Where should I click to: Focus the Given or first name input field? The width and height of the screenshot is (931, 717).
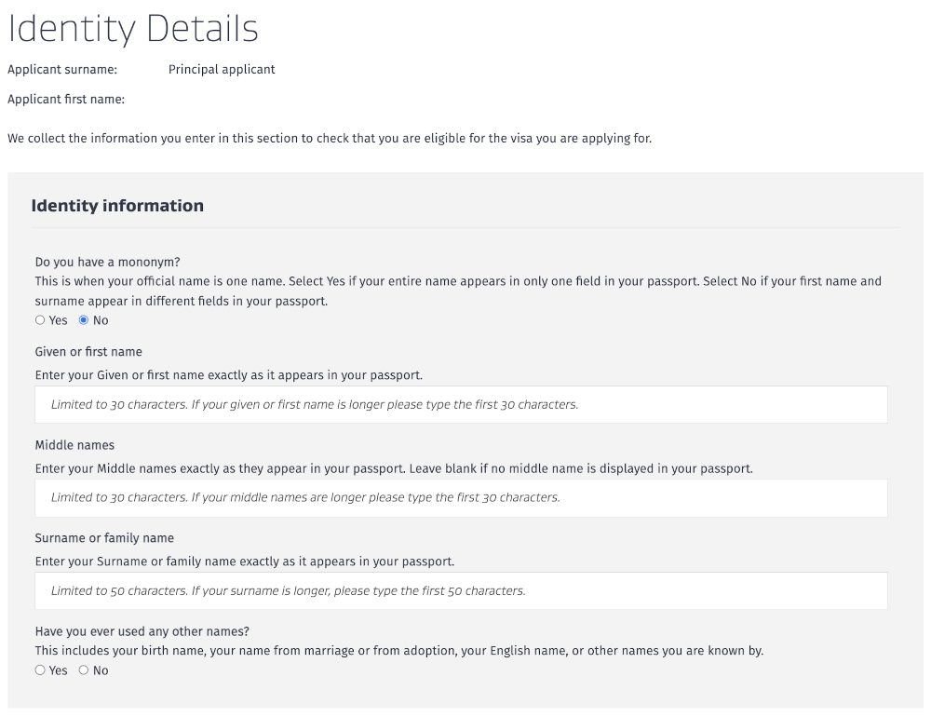coord(461,405)
